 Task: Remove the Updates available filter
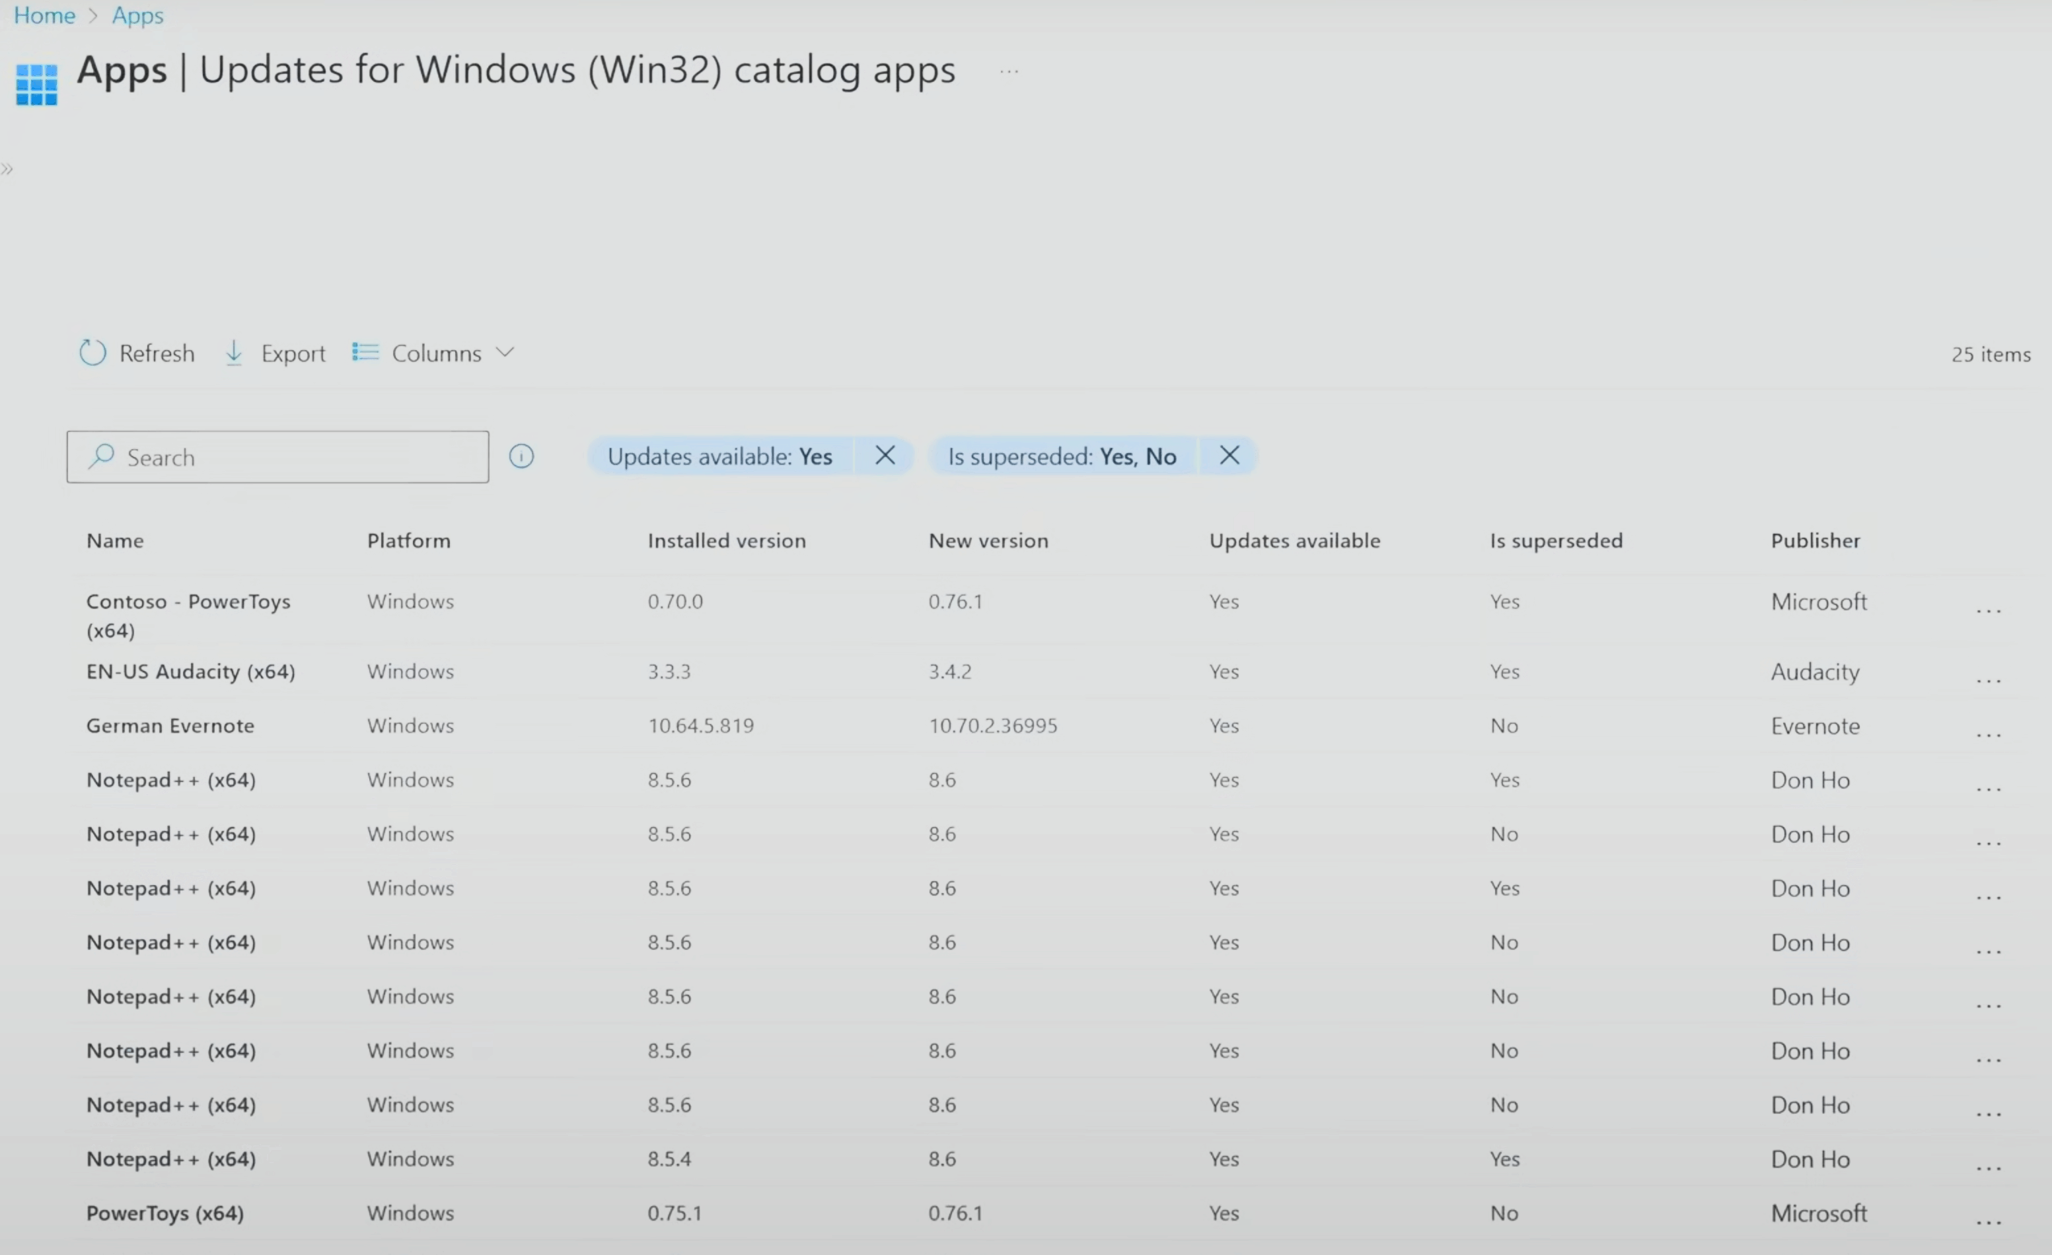pos(885,456)
